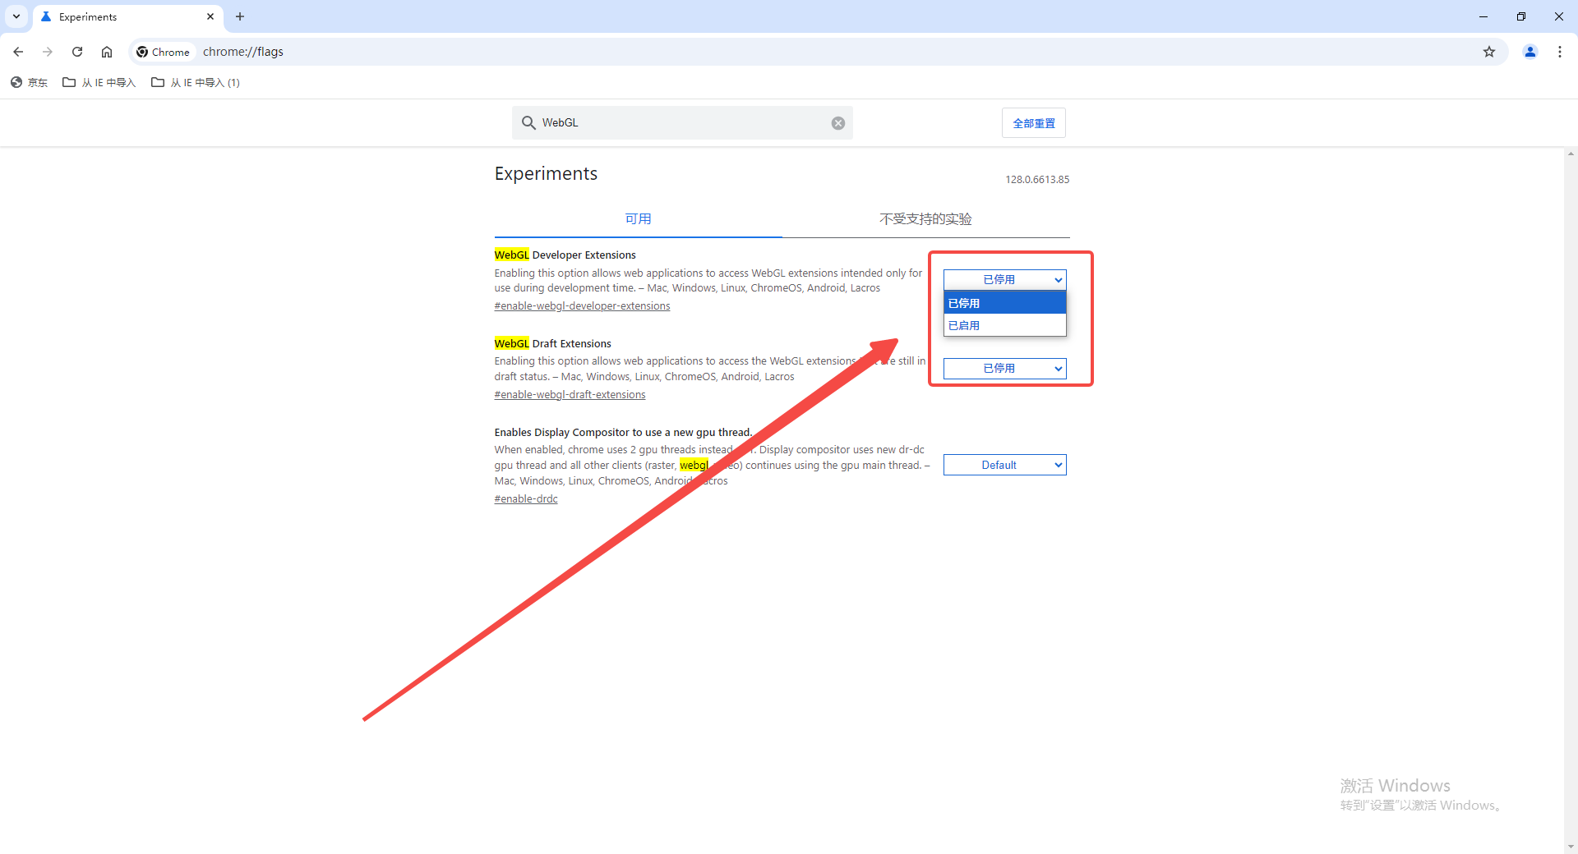Select the Experiments browser tab
The width and height of the screenshot is (1578, 854).
point(127,16)
